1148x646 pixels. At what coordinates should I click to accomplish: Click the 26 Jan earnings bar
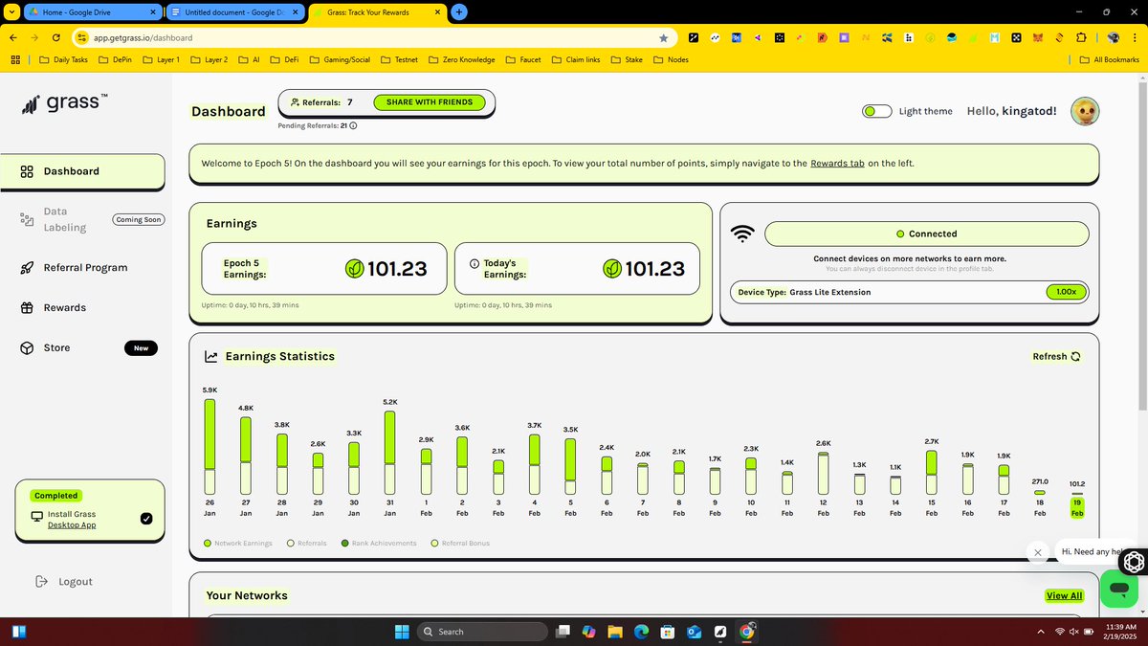(210, 447)
